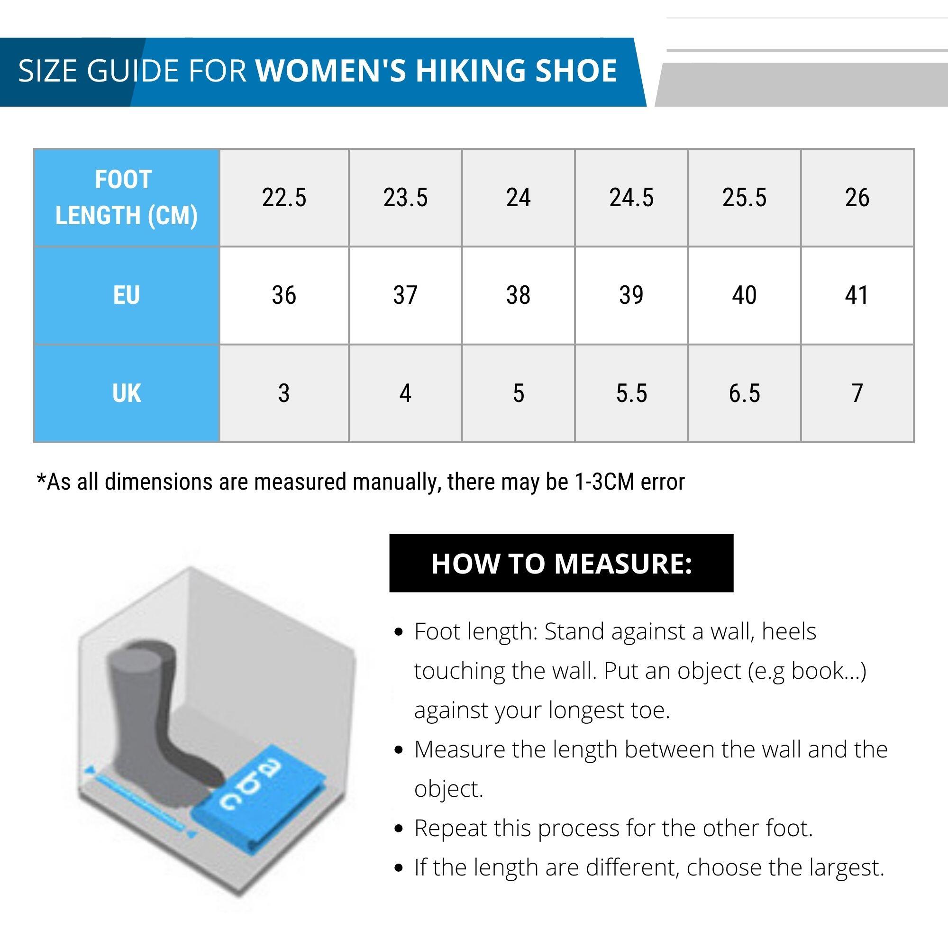Image resolution: width=948 pixels, height=948 pixels.
Task: Select the UK row header
Action: coord(127,393)
